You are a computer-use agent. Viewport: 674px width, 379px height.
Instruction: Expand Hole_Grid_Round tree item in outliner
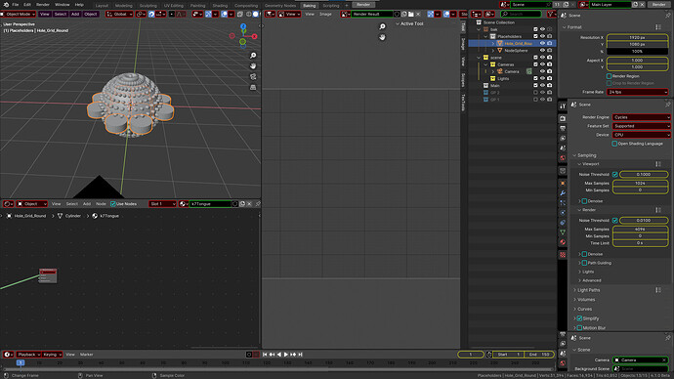coord(493,43)
